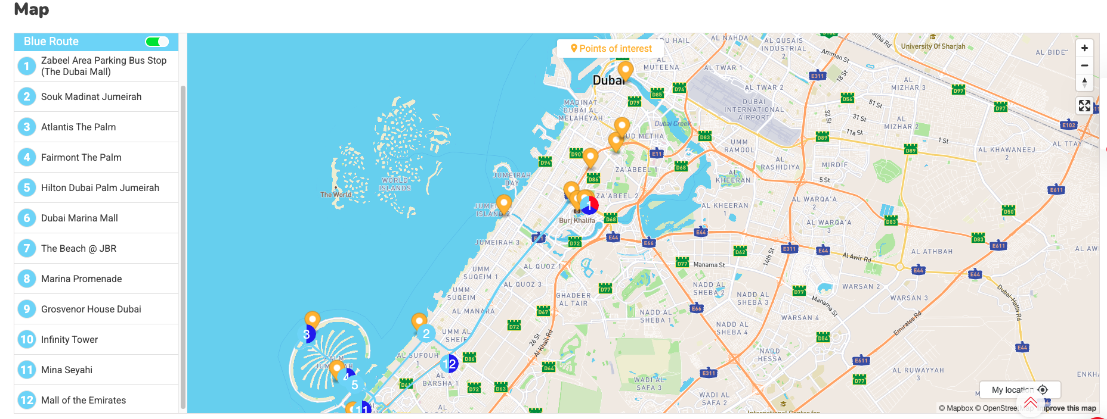Select Mina Seyahi stop
This screenshot has width=1107, height=419.
(x=97, y=370)
